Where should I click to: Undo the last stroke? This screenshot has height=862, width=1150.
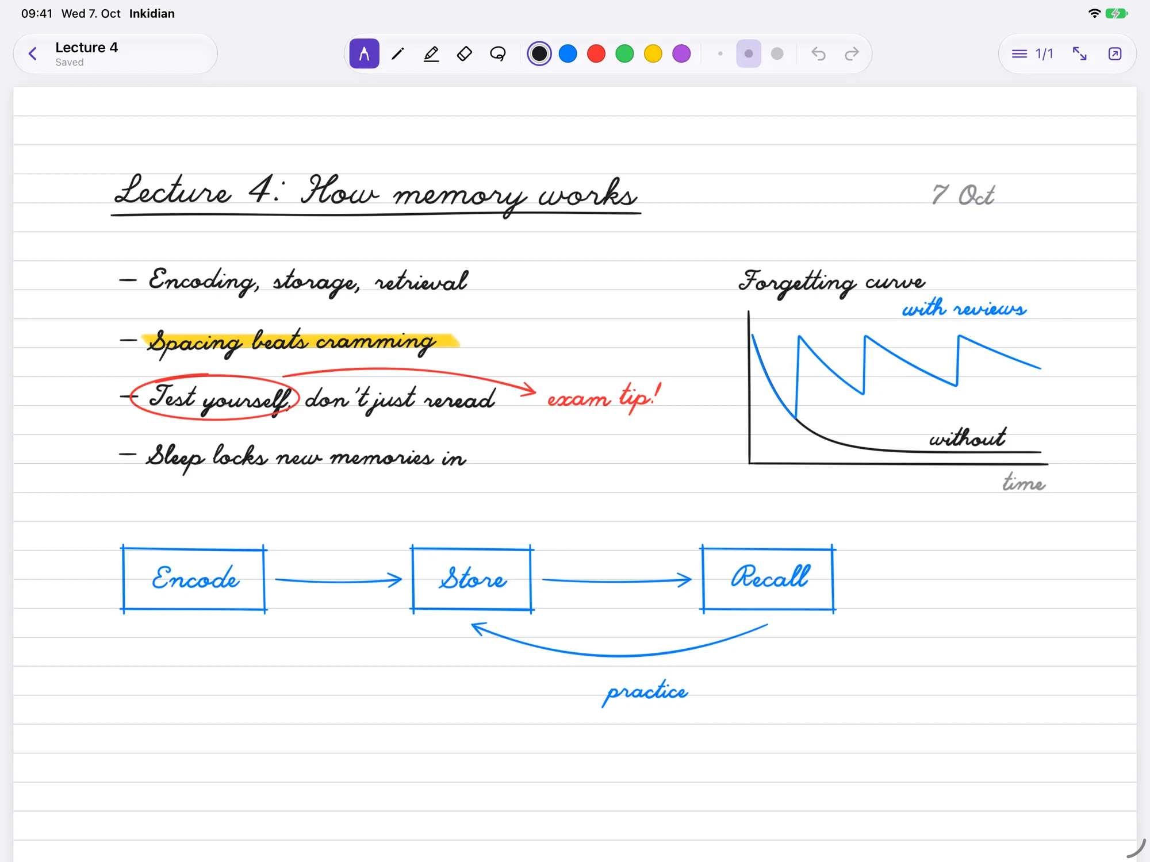pos(818,53)
